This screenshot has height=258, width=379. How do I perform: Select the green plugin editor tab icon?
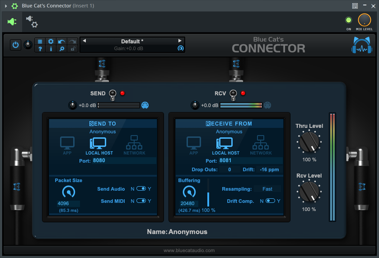point(12,22)
